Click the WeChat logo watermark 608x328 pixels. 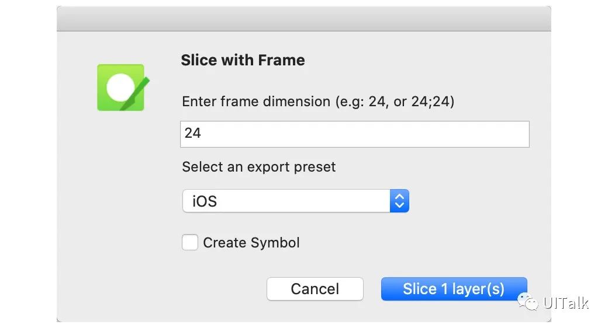pyautogui.click(x=528, y=302)
